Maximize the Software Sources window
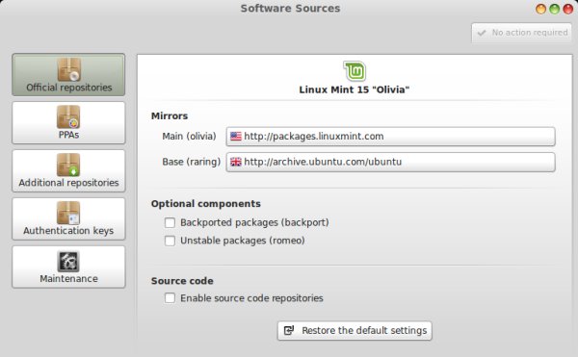 tap(555, 9)
